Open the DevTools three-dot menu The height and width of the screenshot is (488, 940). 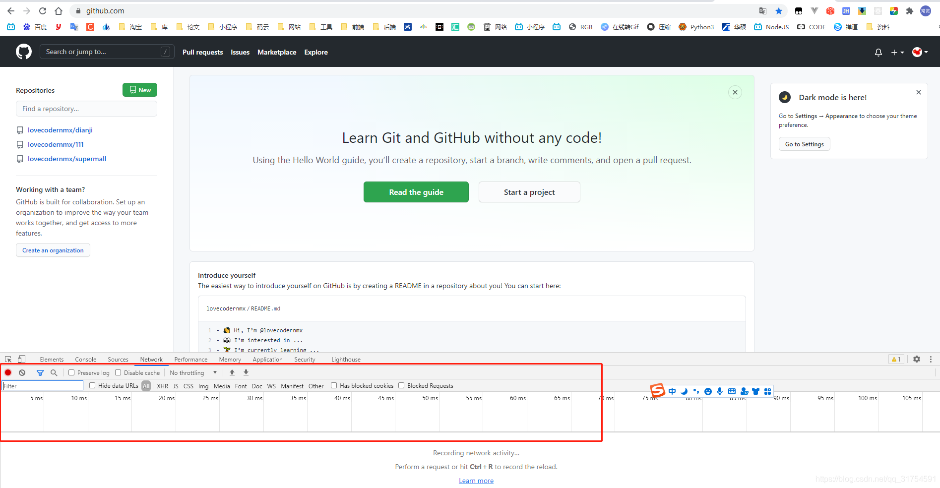[931, 359]
